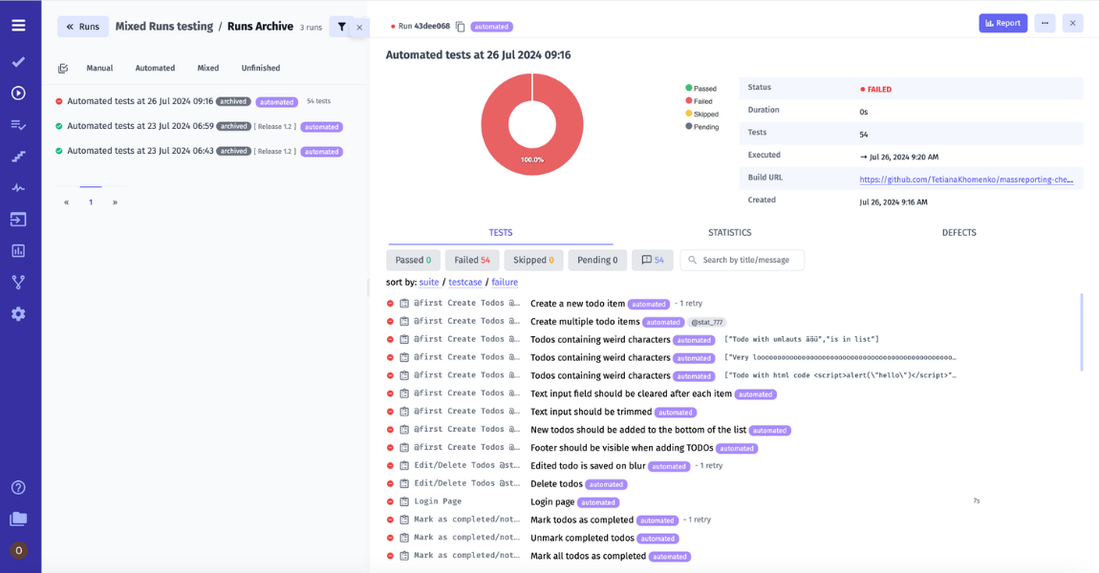Viewport: 1099px width, 573px height.
Task: Open the Runs play icon in the sidebar
Action: [18, 94]
